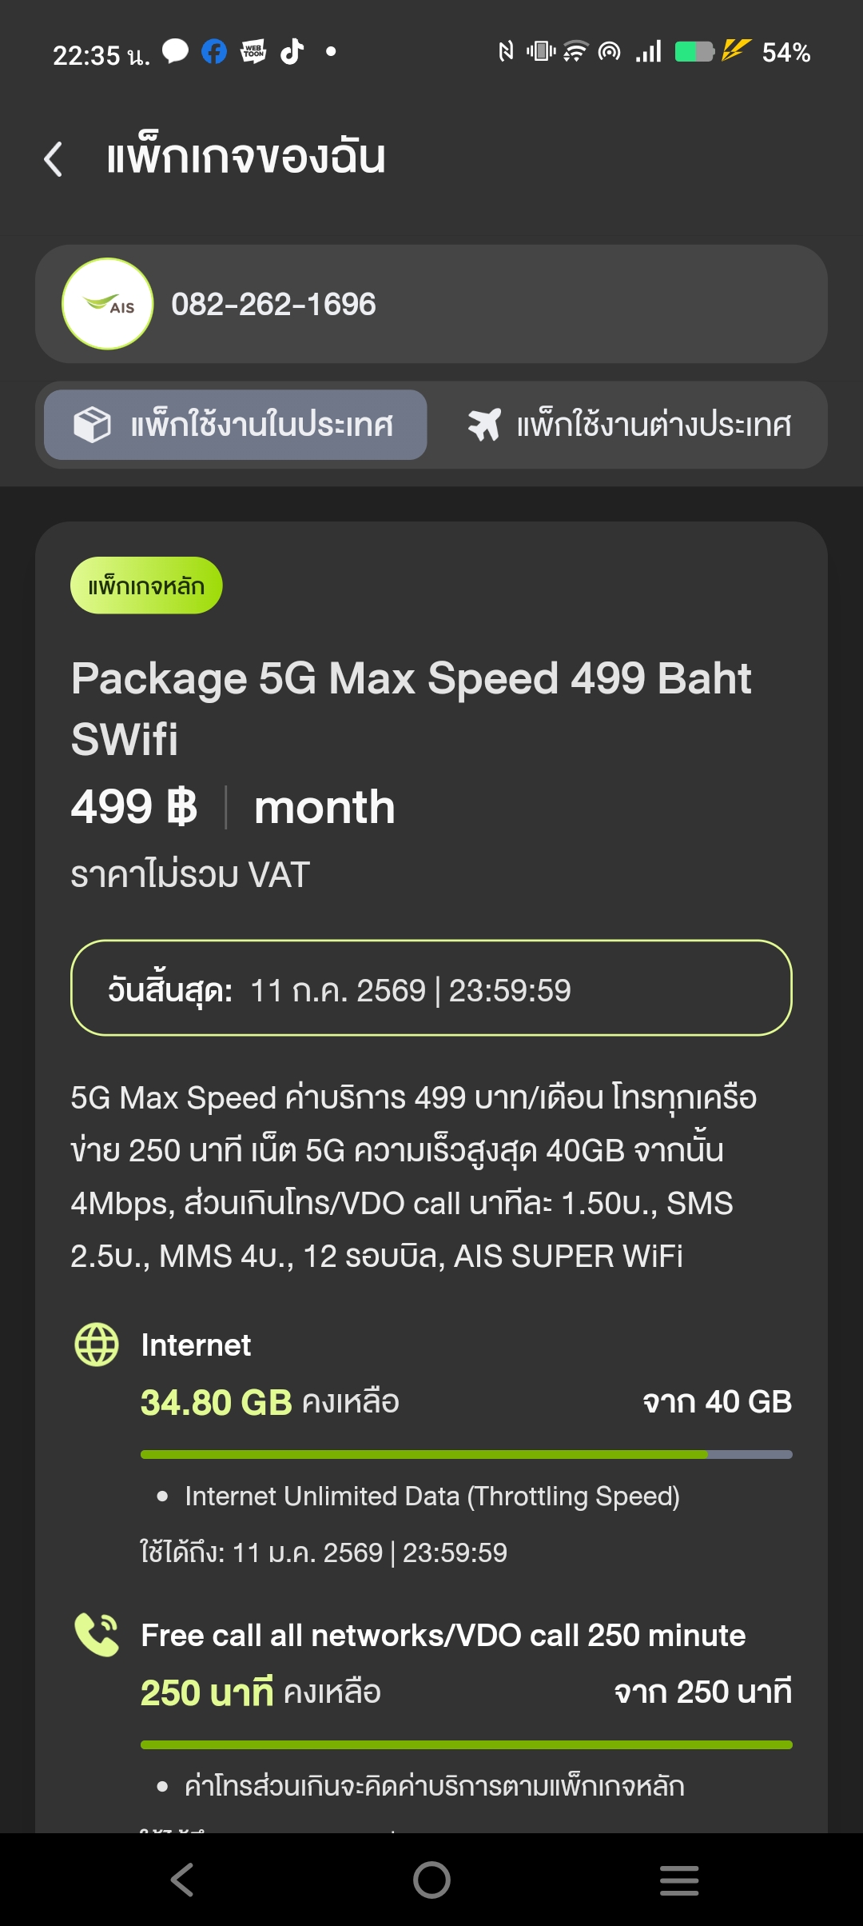Tap the AIS logo avatar
863x1926 pixels.
click(x=108, y=304)
